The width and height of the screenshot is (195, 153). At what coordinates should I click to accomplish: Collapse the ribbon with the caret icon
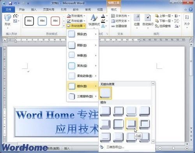[x=186, y=10]
